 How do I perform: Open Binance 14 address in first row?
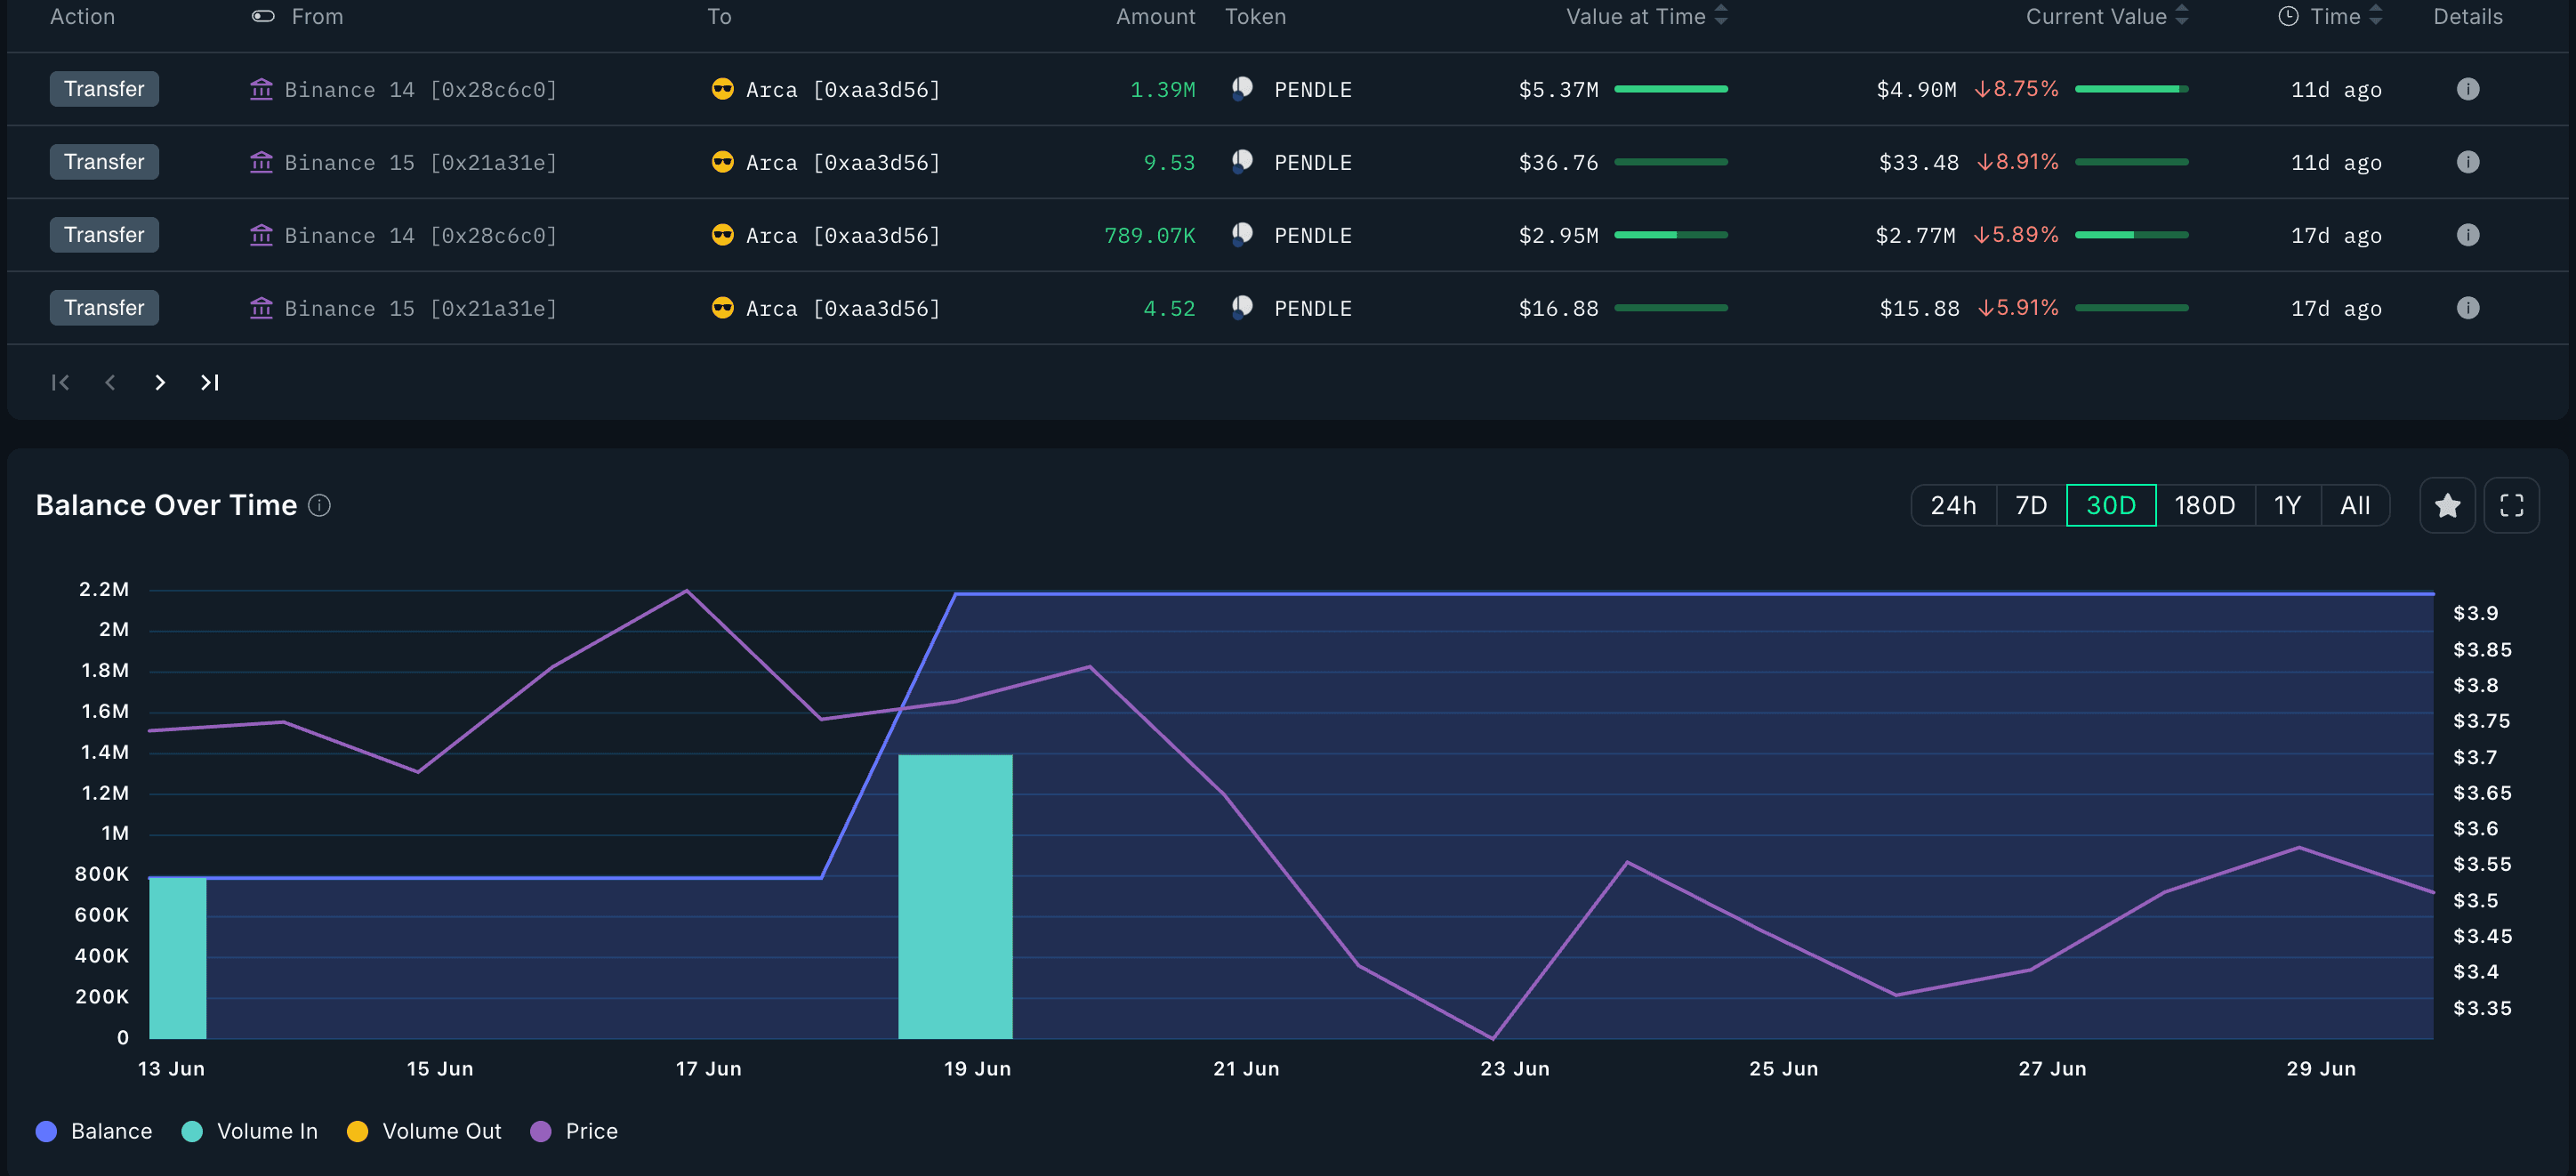(420, 90)
